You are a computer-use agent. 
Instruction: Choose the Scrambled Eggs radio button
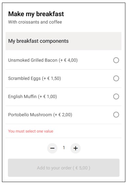(116, 78)
